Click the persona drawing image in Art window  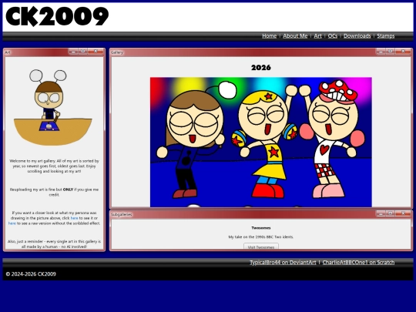tap(53, 107)
